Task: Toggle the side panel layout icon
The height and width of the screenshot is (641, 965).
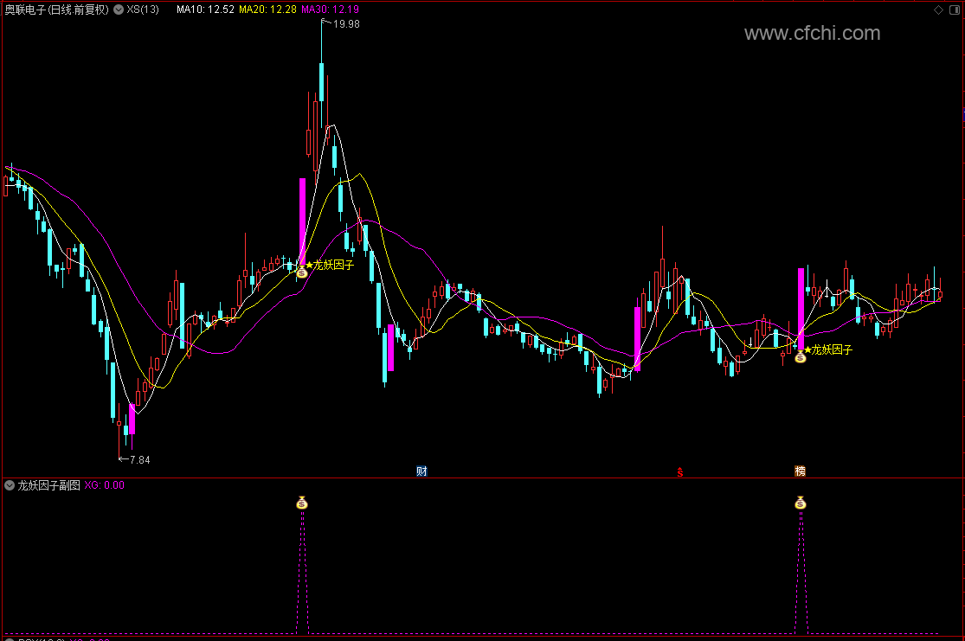Action: [x=955, y=10]
